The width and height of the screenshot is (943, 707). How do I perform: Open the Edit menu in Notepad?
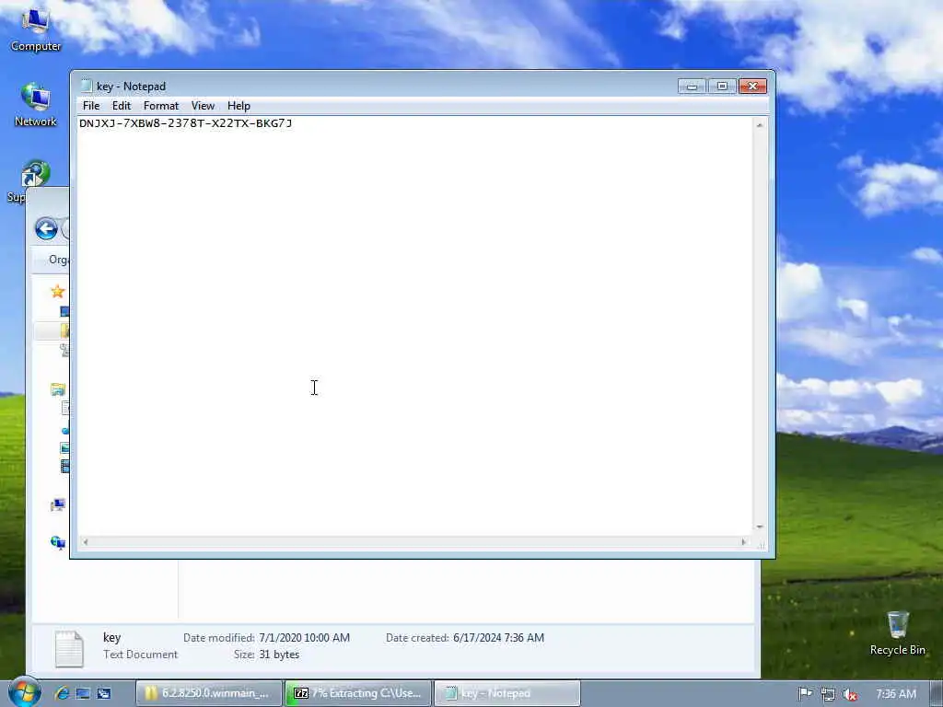pos(122,106)
